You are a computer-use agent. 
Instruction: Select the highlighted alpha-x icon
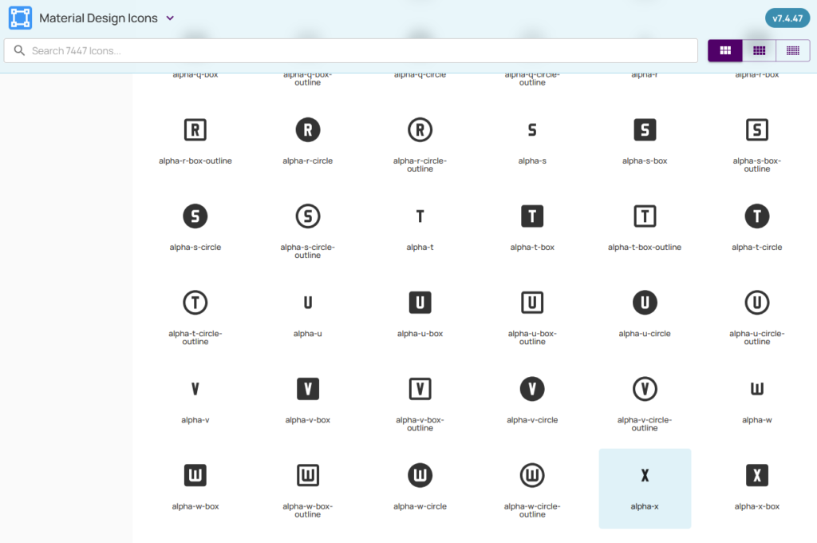pyautogui.click(x=645, y=476)
